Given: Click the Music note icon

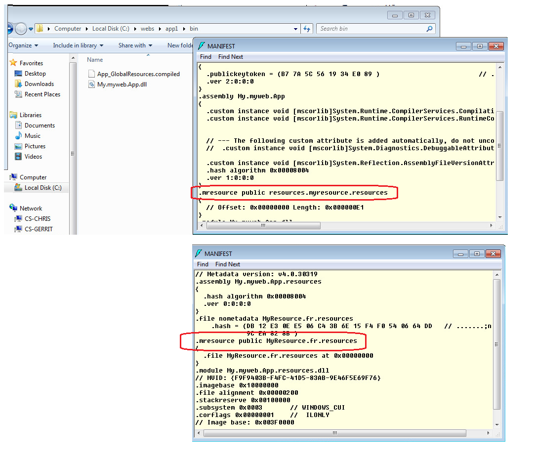Looking at the screenshot, I should pos(18,135).
